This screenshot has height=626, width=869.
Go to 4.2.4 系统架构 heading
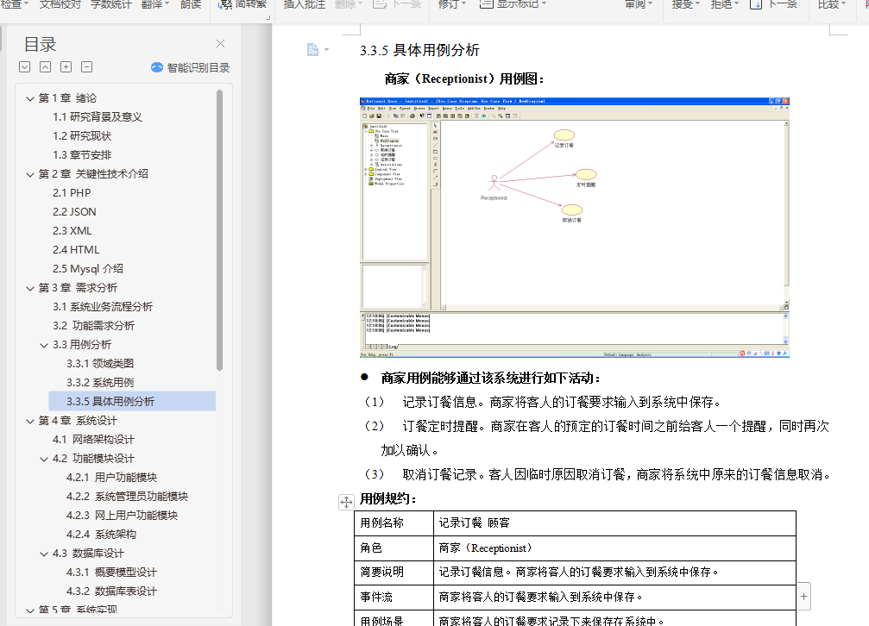point(102,535)
